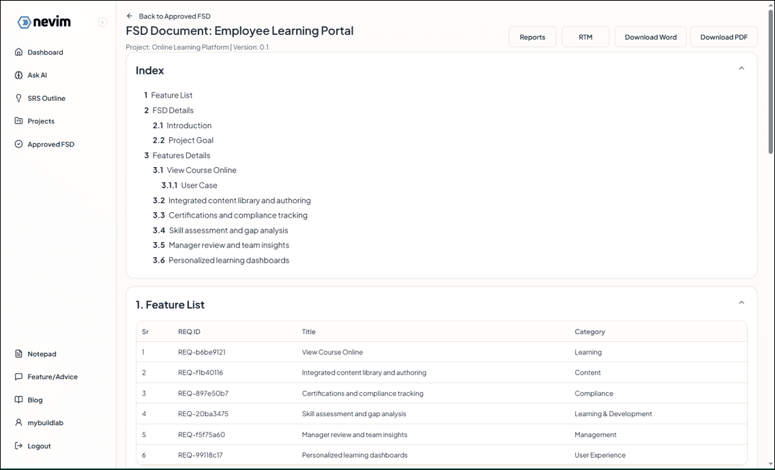Click the Ask AI globe icon
Viewport: 775px width, 470px height.
19,76
